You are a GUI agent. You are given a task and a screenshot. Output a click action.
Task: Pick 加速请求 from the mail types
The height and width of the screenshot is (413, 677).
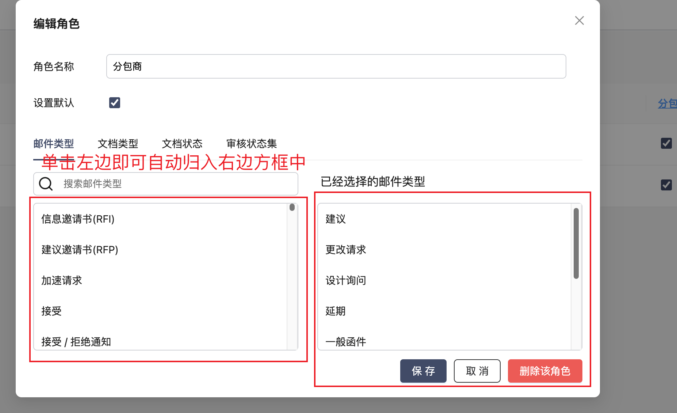coord(62,280)
